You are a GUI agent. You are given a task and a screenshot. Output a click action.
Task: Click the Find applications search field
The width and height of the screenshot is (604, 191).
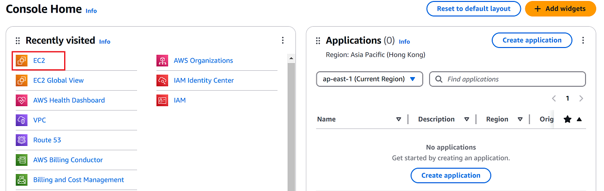(507, 79)
